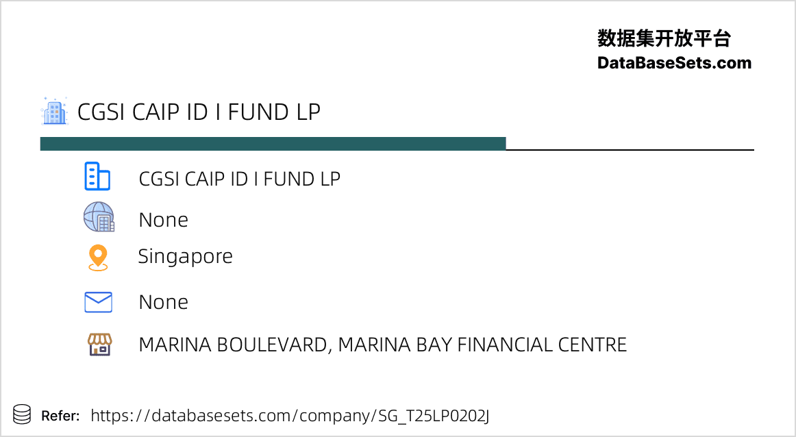Image resolution: width=796 pixels, height=437 pixels.
Task: Click the dark teal progress bar
Action: (x=273, y=144)
